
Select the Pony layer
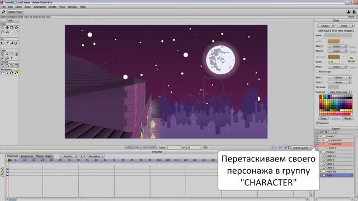tap(337, 175)
